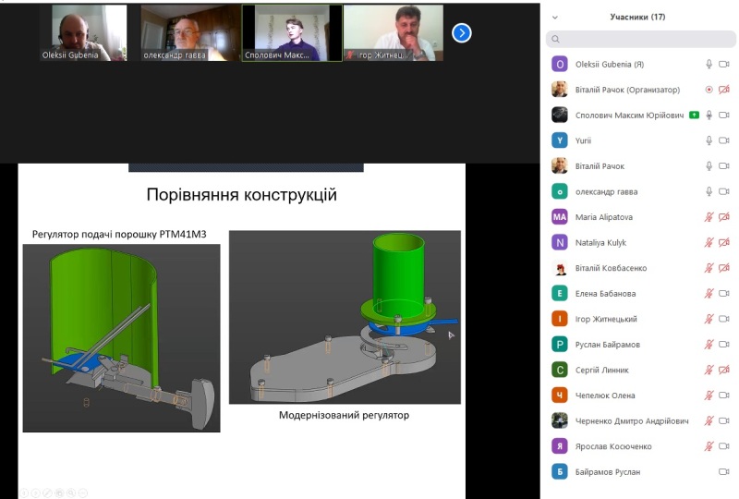Click green avatar of олександр гавва
This screenshot has height=499, width=739.
point(560,191)
